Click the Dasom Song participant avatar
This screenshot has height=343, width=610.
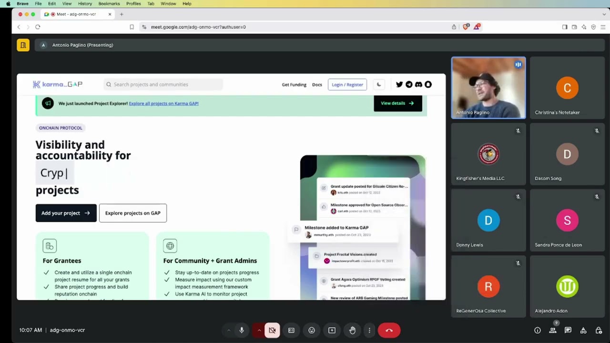[567, 154]
